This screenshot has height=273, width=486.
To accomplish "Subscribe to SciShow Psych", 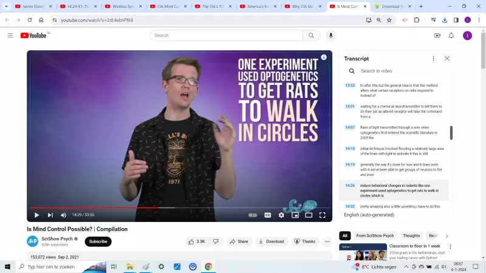I will (x=98, y=241).
